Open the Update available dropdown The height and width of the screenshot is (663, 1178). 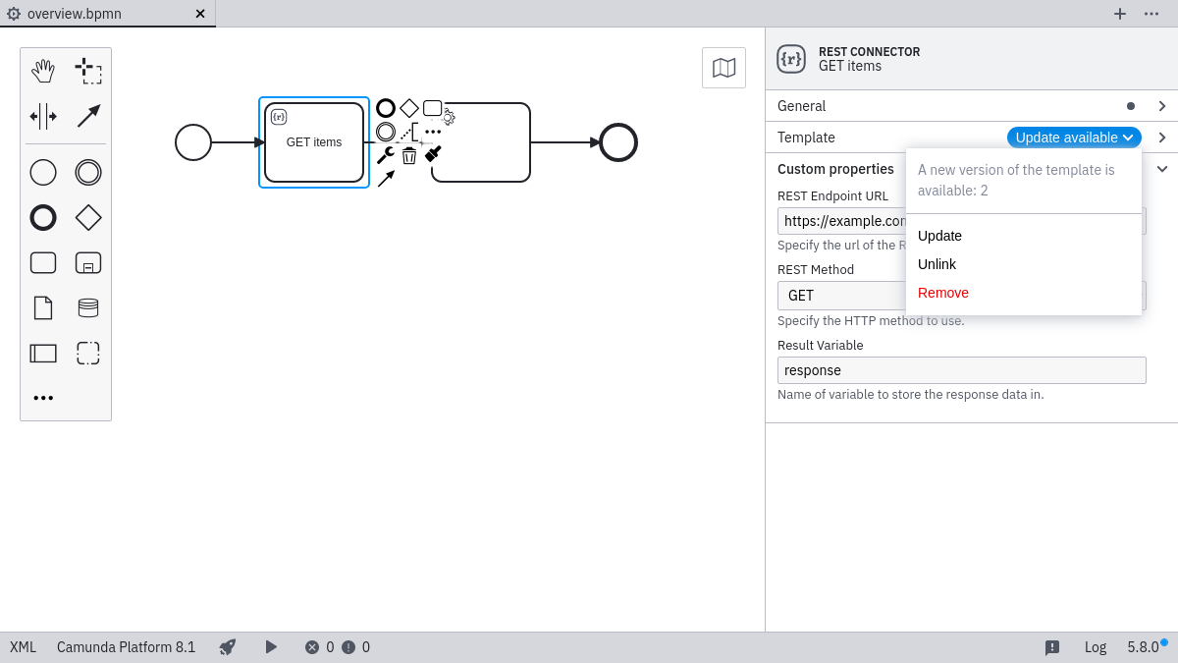click(1074, 138)
